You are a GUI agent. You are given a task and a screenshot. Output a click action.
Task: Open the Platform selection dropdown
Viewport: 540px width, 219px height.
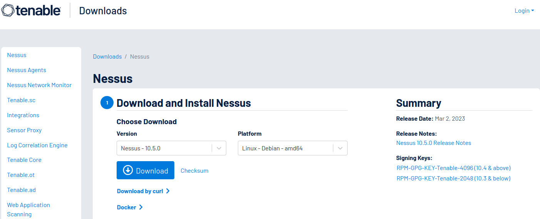[x=293, y=148]
